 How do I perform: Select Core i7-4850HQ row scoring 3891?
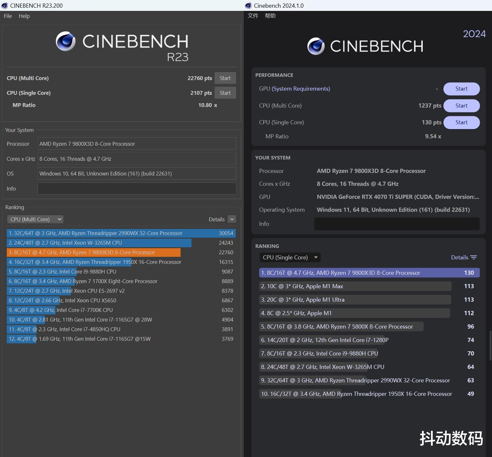121,329
